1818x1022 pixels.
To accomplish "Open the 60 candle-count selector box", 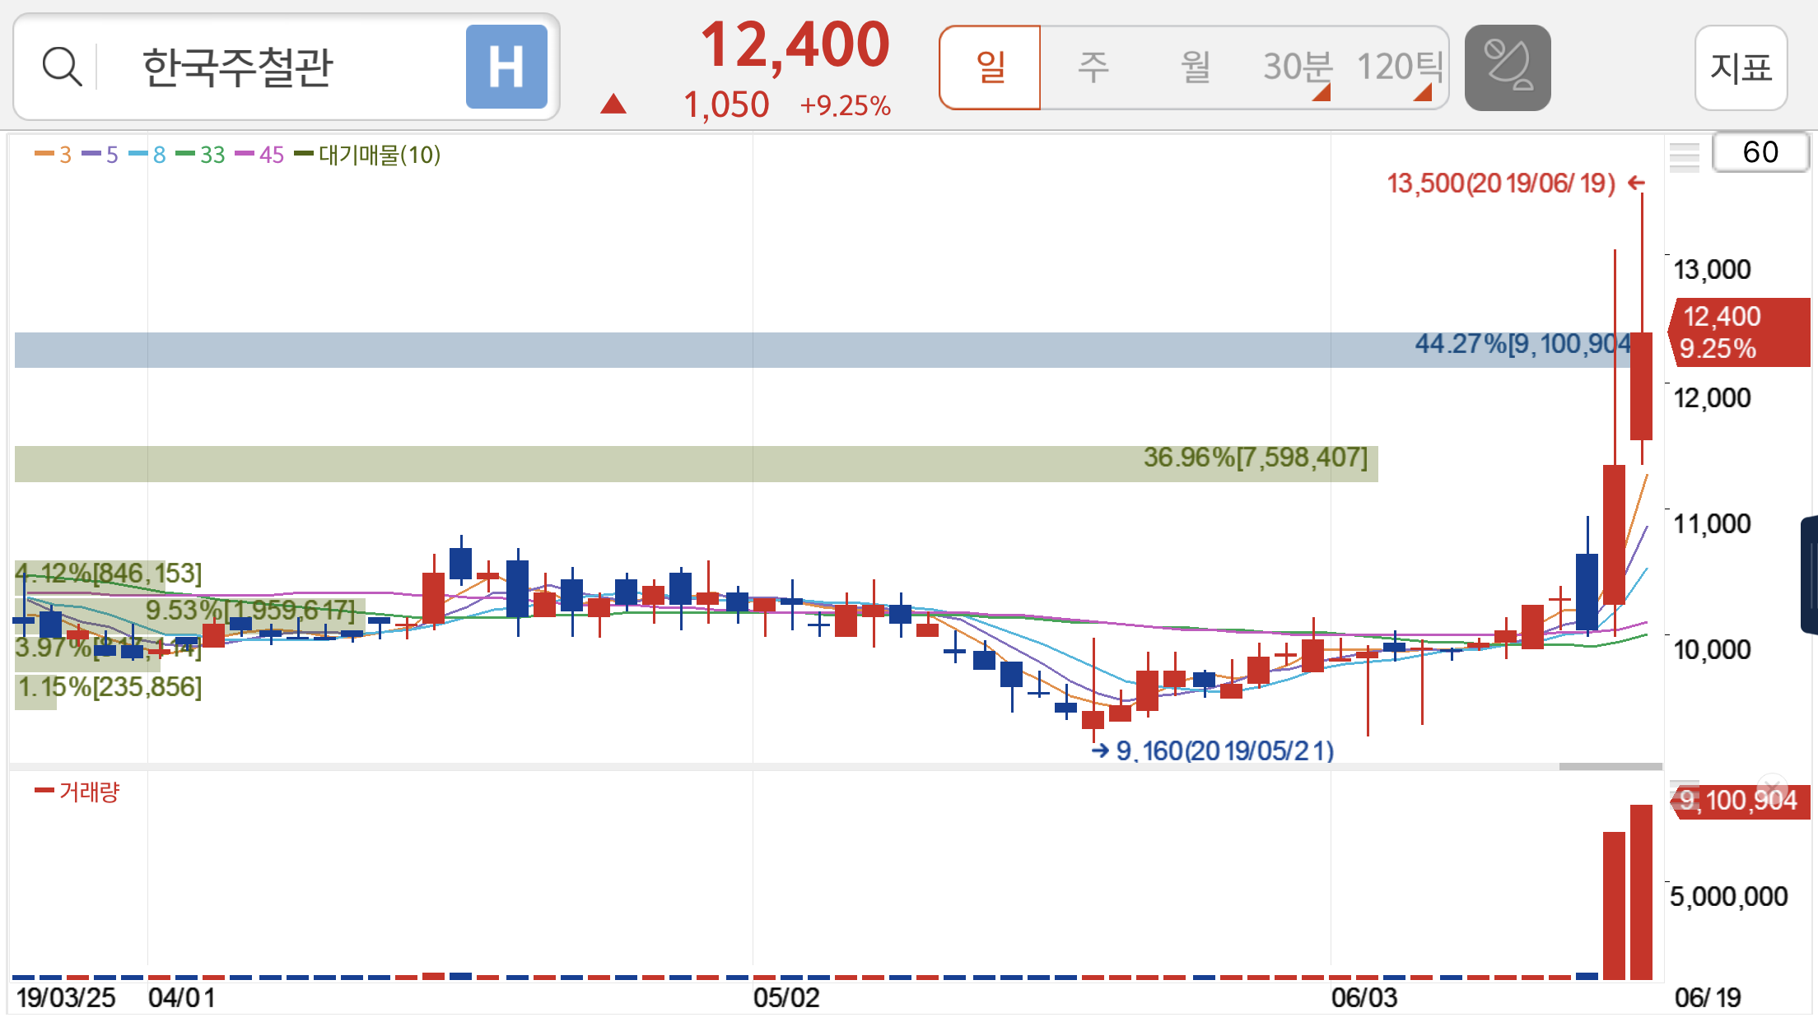I will coord(1760,152).
